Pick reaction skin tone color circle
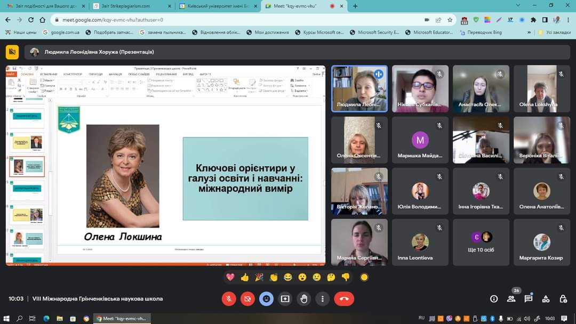 point(364,277)
